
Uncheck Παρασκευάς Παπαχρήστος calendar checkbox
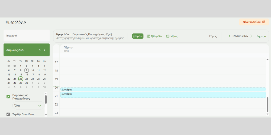pyautogui.click(x=8, y=97)
